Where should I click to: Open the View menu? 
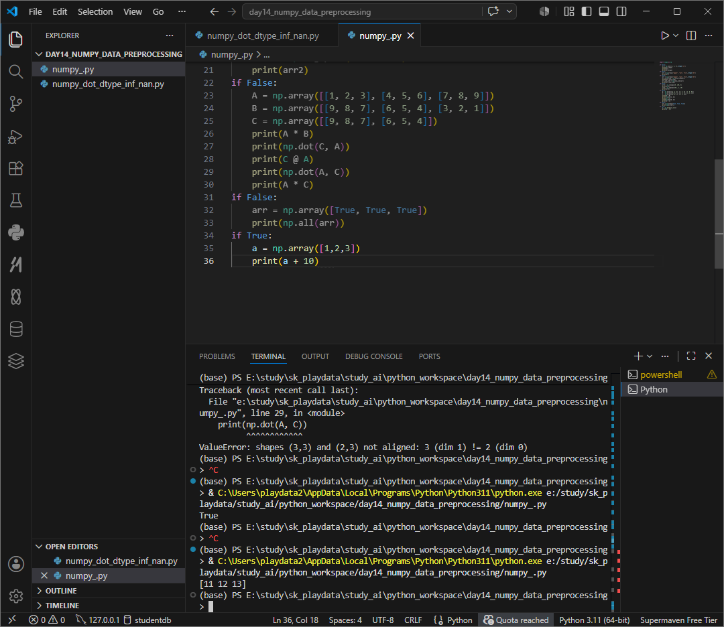point(133,11)
